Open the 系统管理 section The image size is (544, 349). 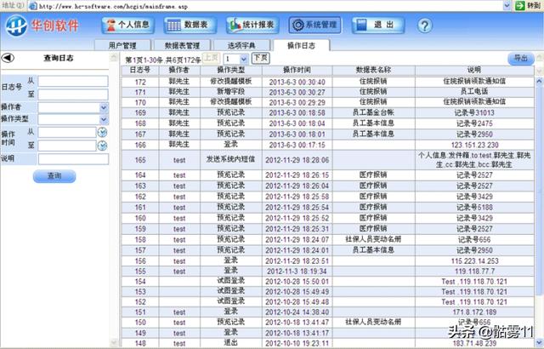click(315, 25)
